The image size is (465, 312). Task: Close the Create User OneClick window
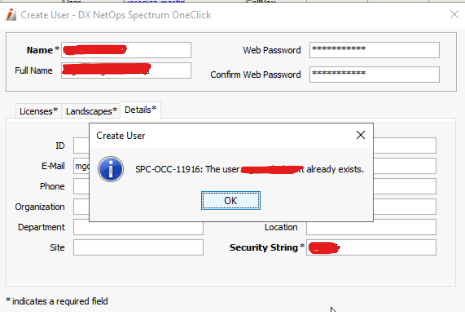(454, 14)
